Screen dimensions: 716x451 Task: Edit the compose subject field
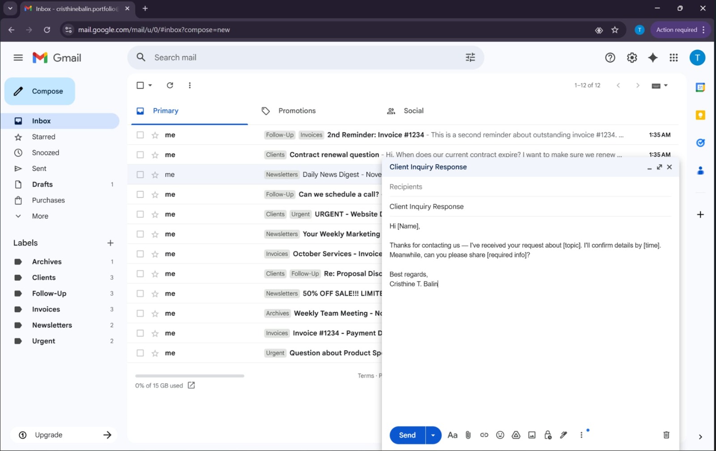[x=530, y=207]
